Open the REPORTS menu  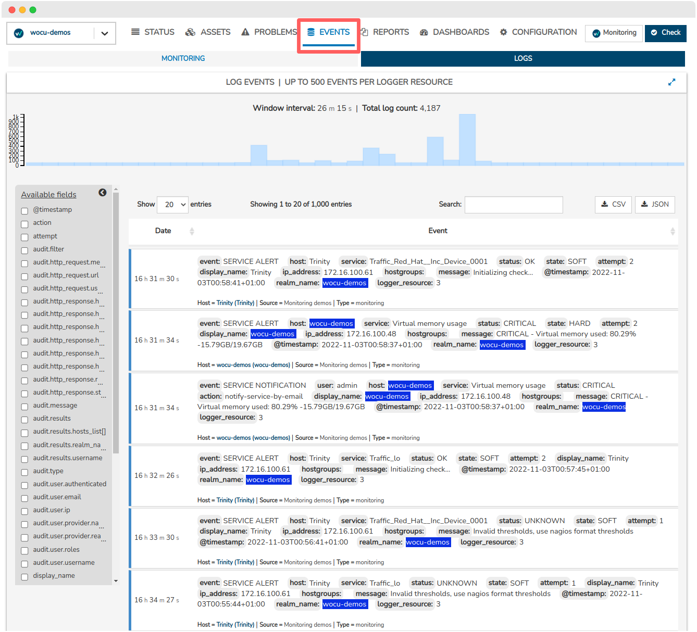385,32
